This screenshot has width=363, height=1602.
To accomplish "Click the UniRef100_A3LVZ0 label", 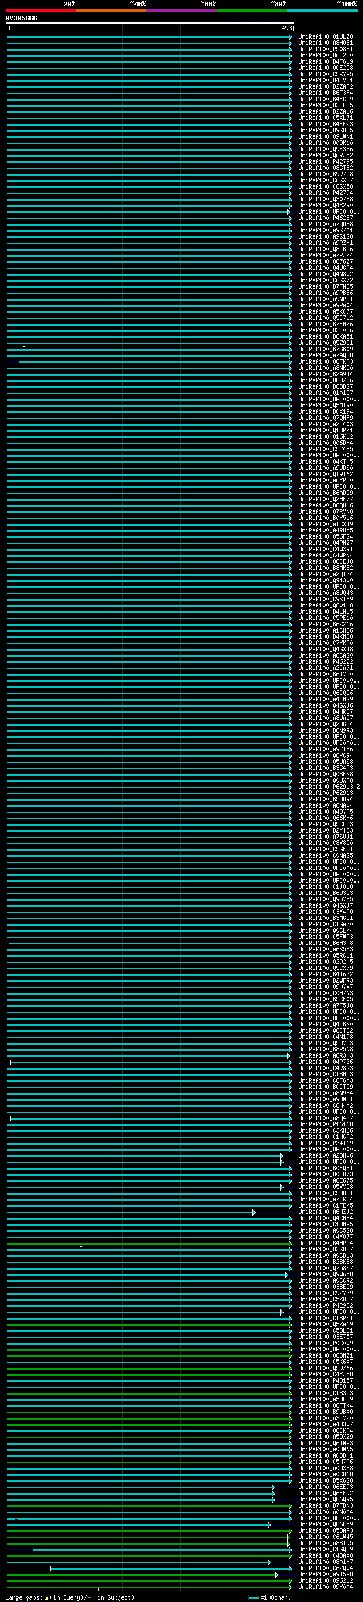I will 325,1418.
